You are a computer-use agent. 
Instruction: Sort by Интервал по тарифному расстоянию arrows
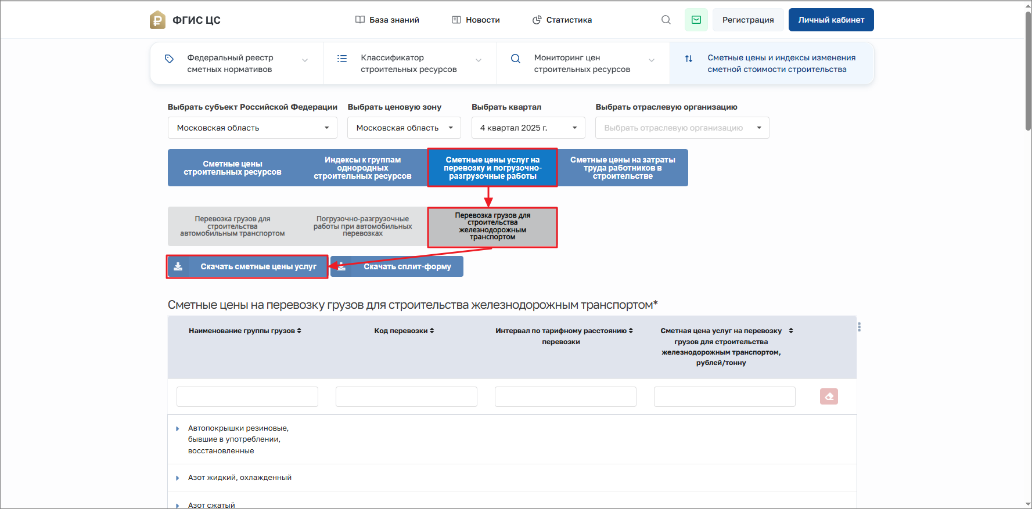tap(631, 331)
